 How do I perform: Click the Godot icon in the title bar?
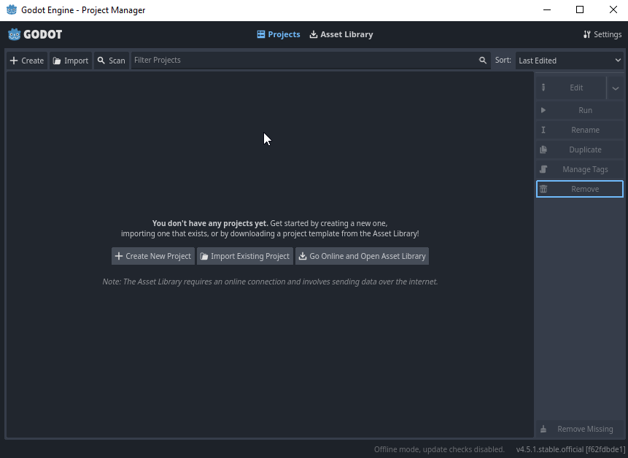(x=12, y=9)
